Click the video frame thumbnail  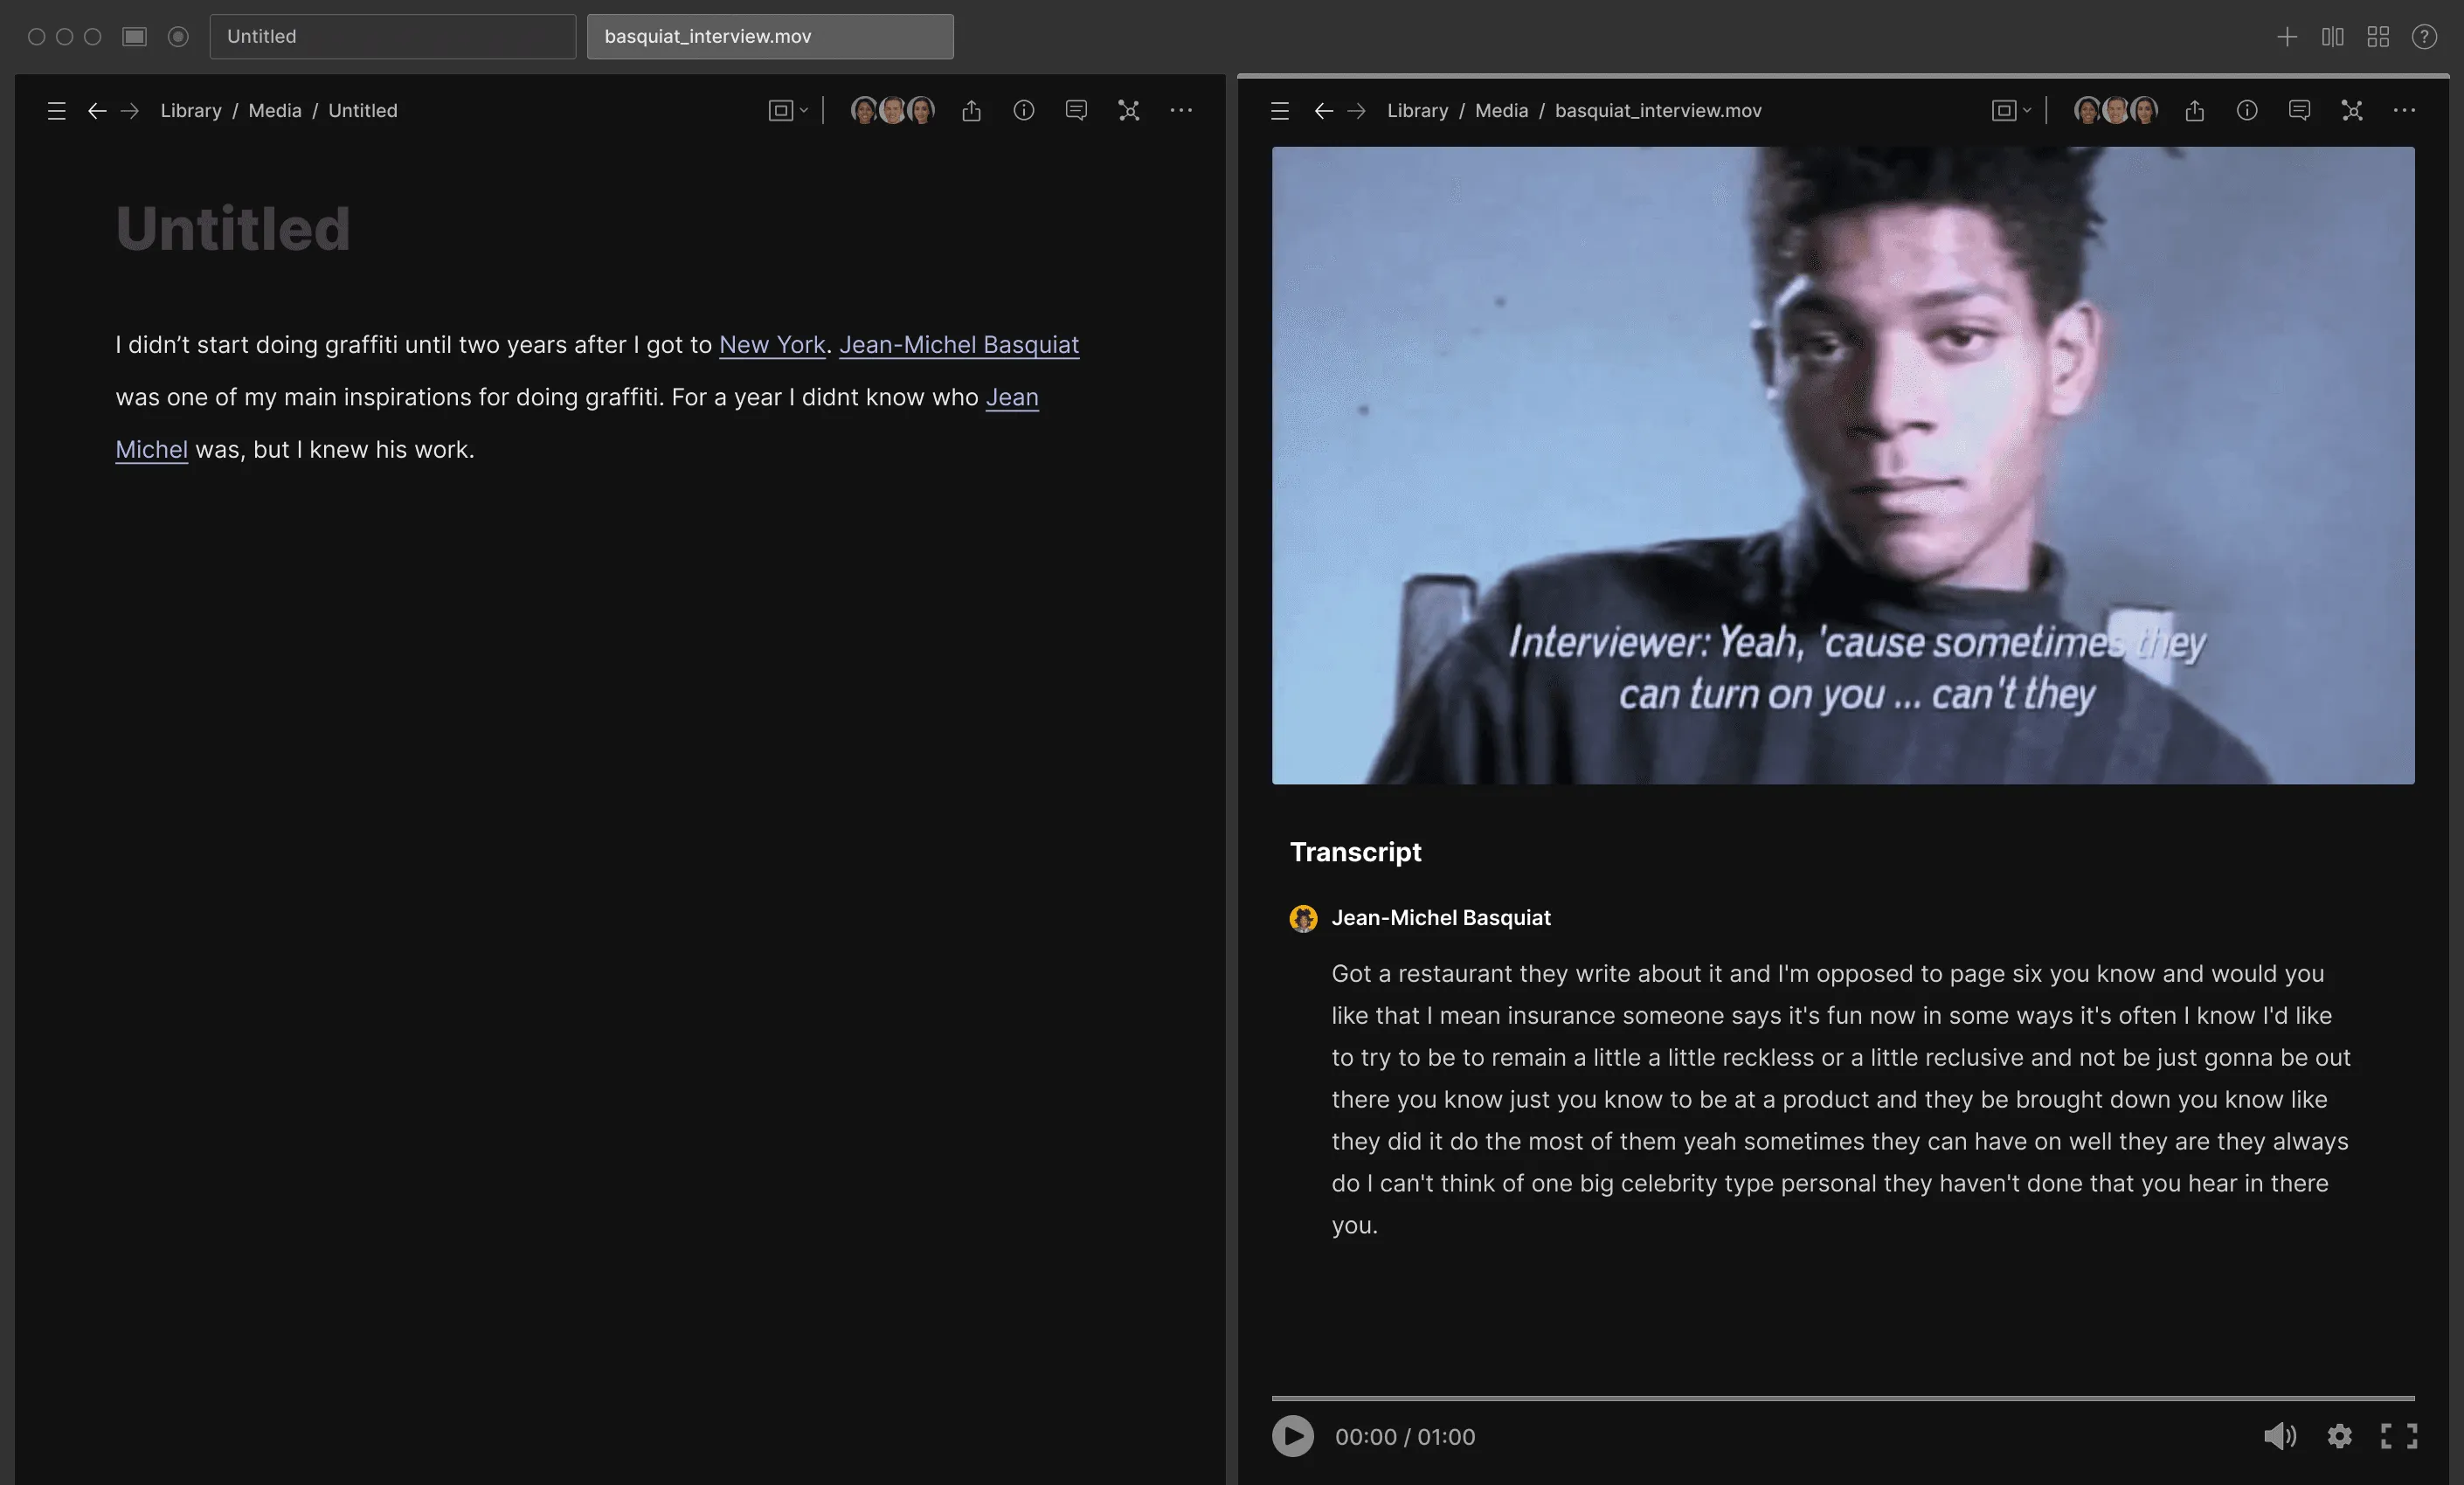coord(1843,465)
